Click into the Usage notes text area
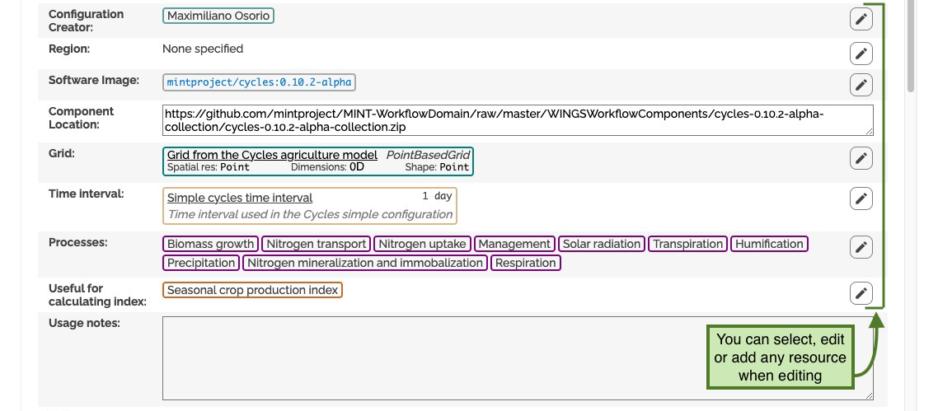The image size is (938, 411). click(518, 358)
